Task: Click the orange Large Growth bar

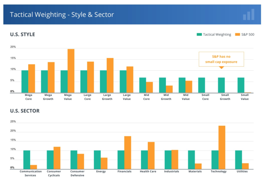Action: click(110, 76)
